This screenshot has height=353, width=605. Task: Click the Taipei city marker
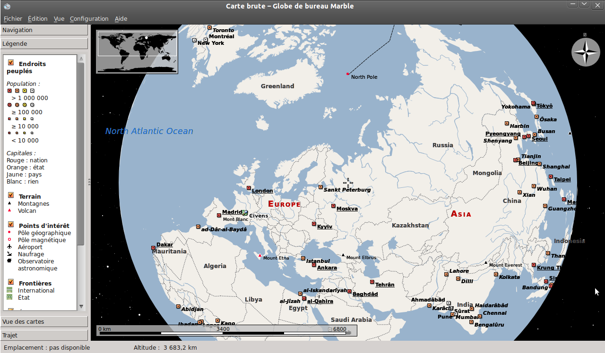point(551,176)
